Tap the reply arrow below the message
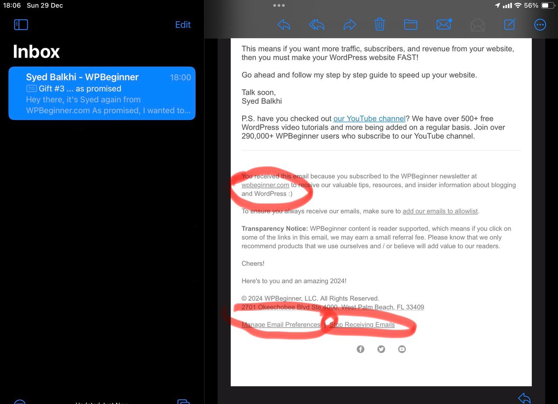Viewport: 558px width, 404px height. click(524, 398)
